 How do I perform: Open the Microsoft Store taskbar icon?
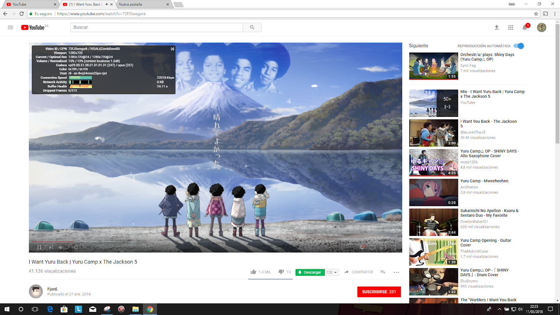point(64,309)
